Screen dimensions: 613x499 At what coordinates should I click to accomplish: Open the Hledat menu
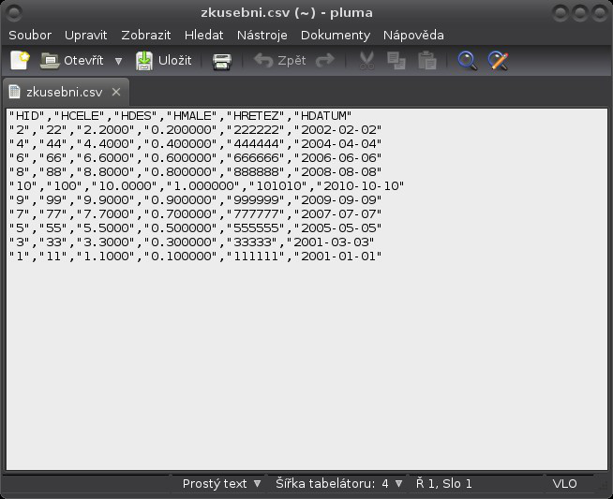coord(203,36)
